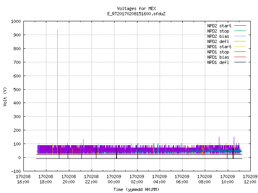Screen dimensions: 258x193
Task: Click the light blue NPD2 bias legend line
Action: 240,36
